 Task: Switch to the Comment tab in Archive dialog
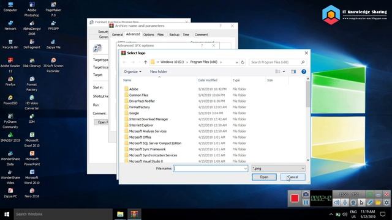(x=201, y=35)
